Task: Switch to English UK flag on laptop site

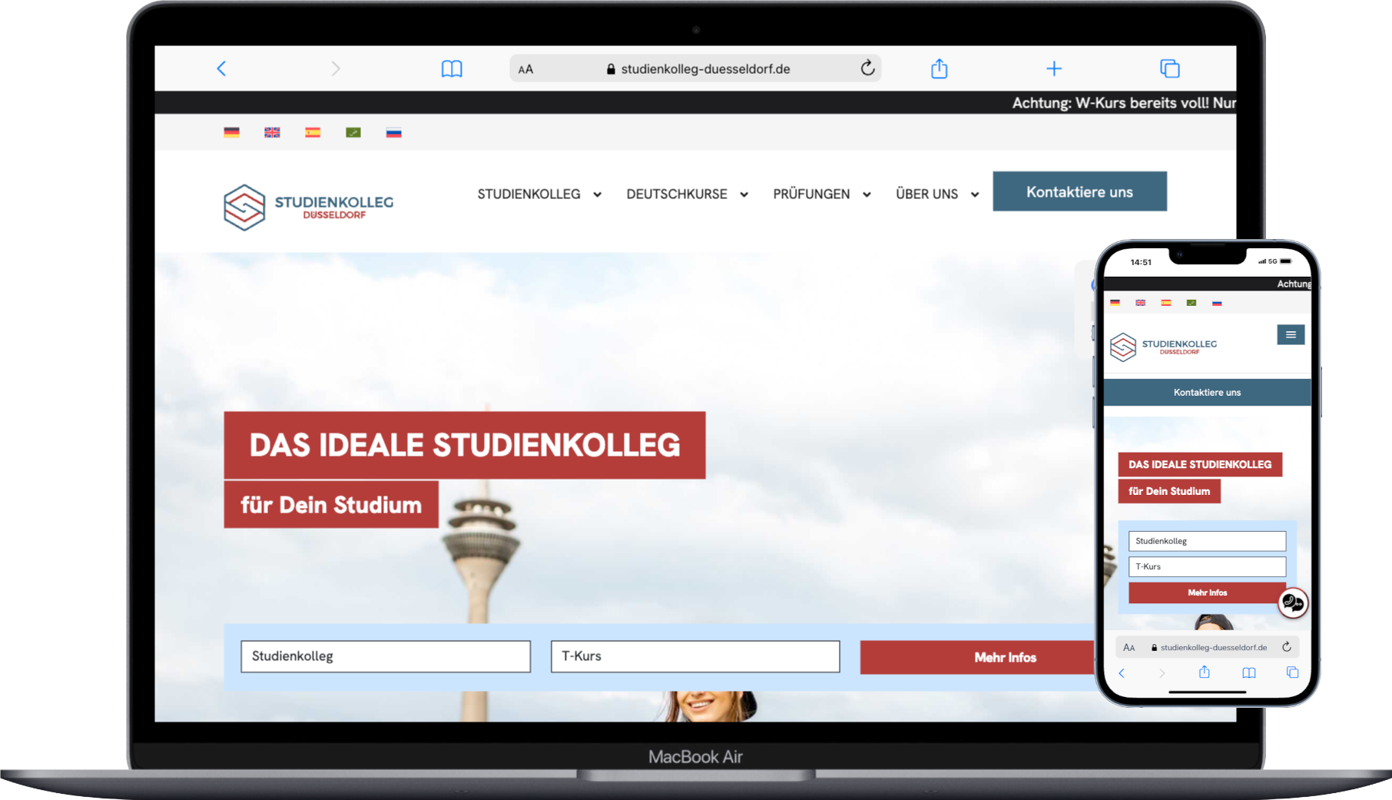Action: pos(272,132)
